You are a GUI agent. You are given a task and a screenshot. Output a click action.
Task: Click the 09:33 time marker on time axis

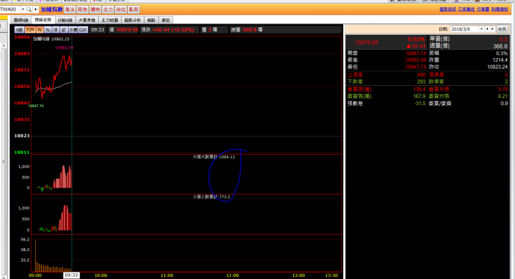point(72,275)
